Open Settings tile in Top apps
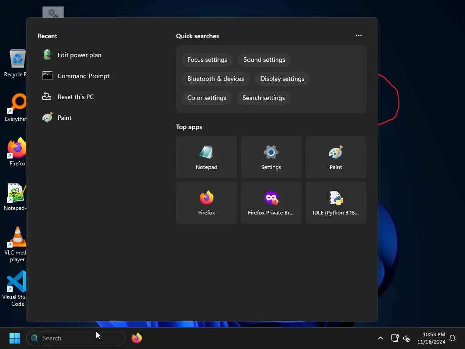Image resolution: width=465 pixels, height=349 pixels. click(271, 157)
